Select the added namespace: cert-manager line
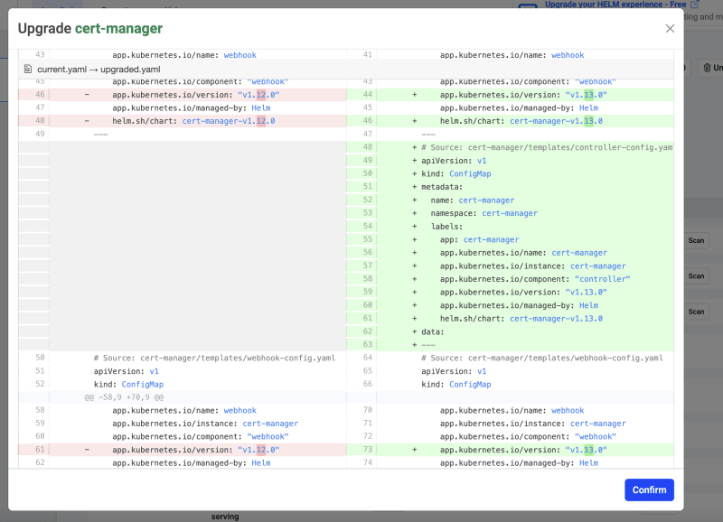This screenshot has width=723, height=522. (x=510, y=213)
